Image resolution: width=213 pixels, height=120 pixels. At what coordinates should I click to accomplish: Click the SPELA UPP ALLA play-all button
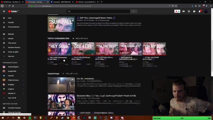(x=80, y=39)
